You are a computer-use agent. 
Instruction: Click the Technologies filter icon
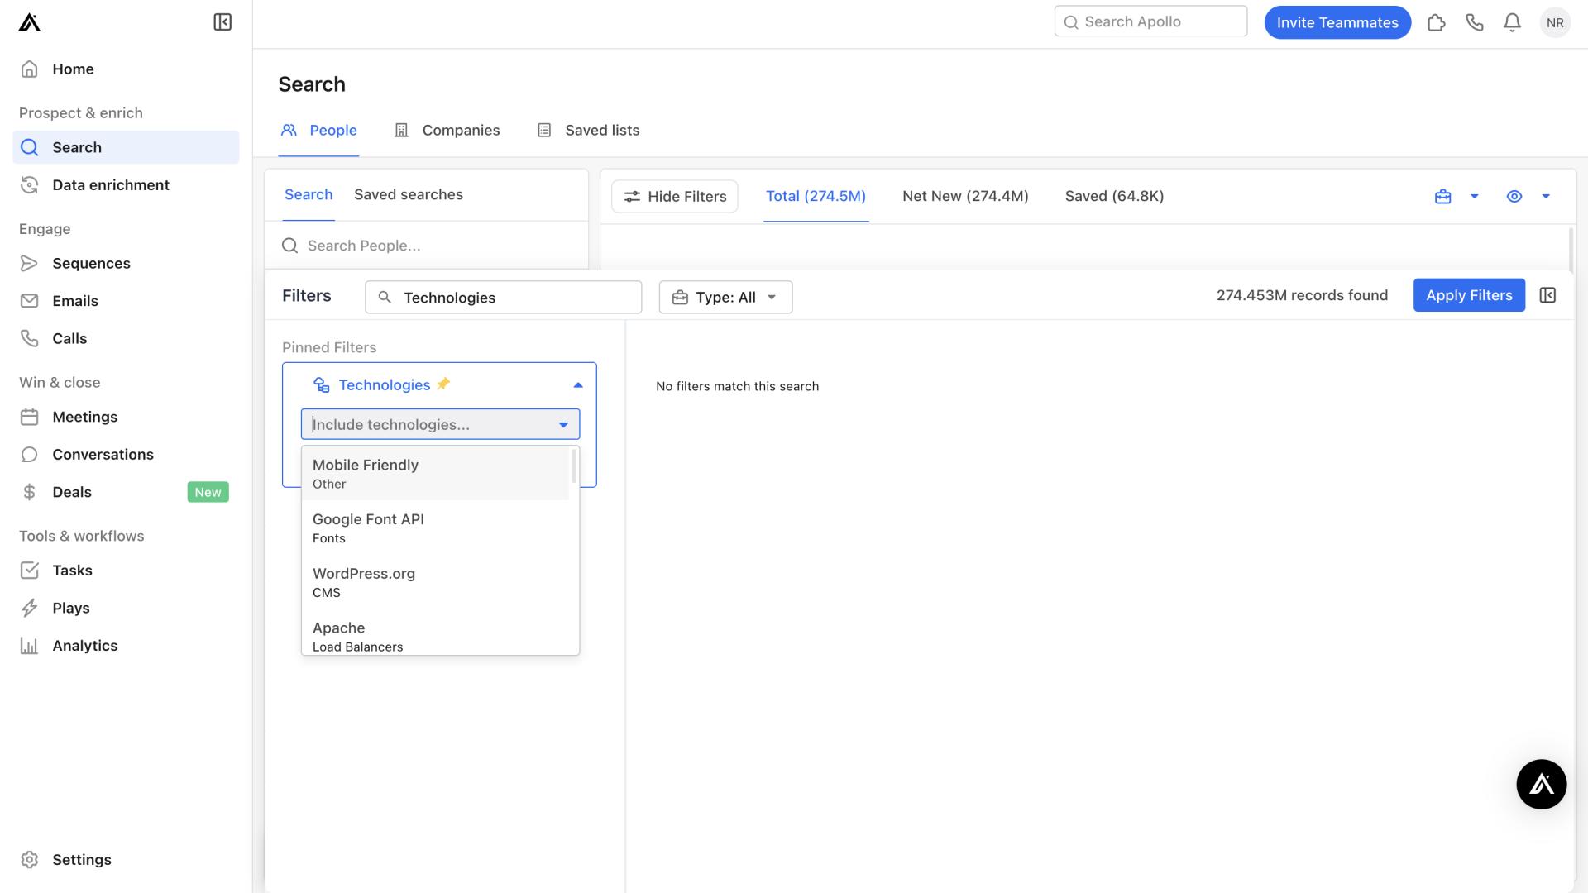[x=322, y=384]
